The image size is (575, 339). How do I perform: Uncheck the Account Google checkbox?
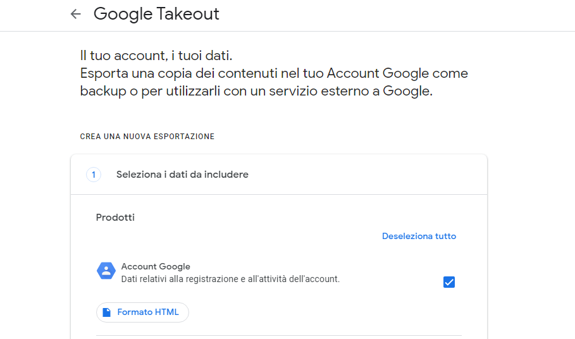[449, 282]
